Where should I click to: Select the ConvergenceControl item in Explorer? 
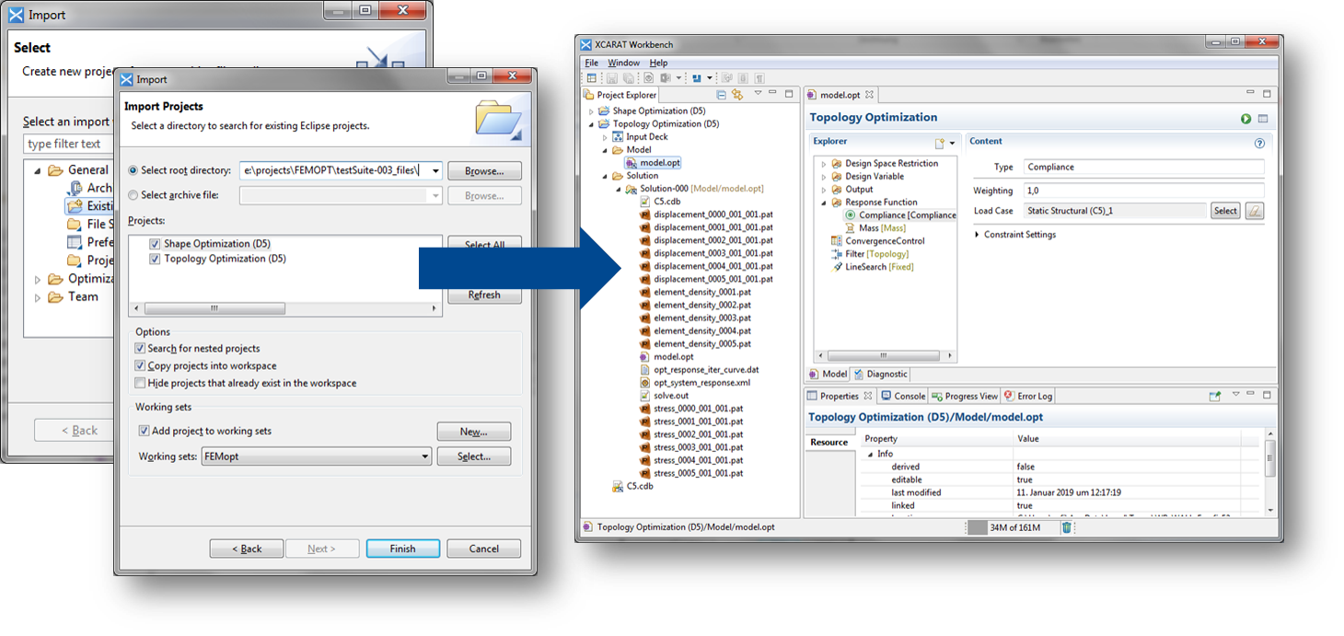877,241
